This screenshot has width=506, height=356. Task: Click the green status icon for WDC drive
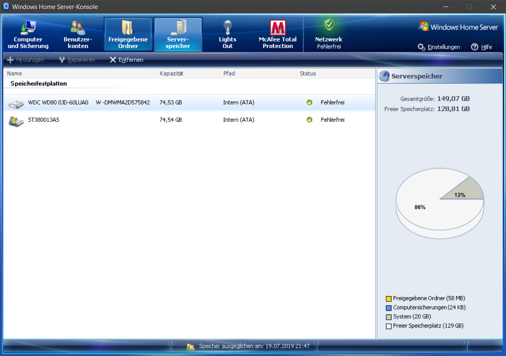[310, 103]
